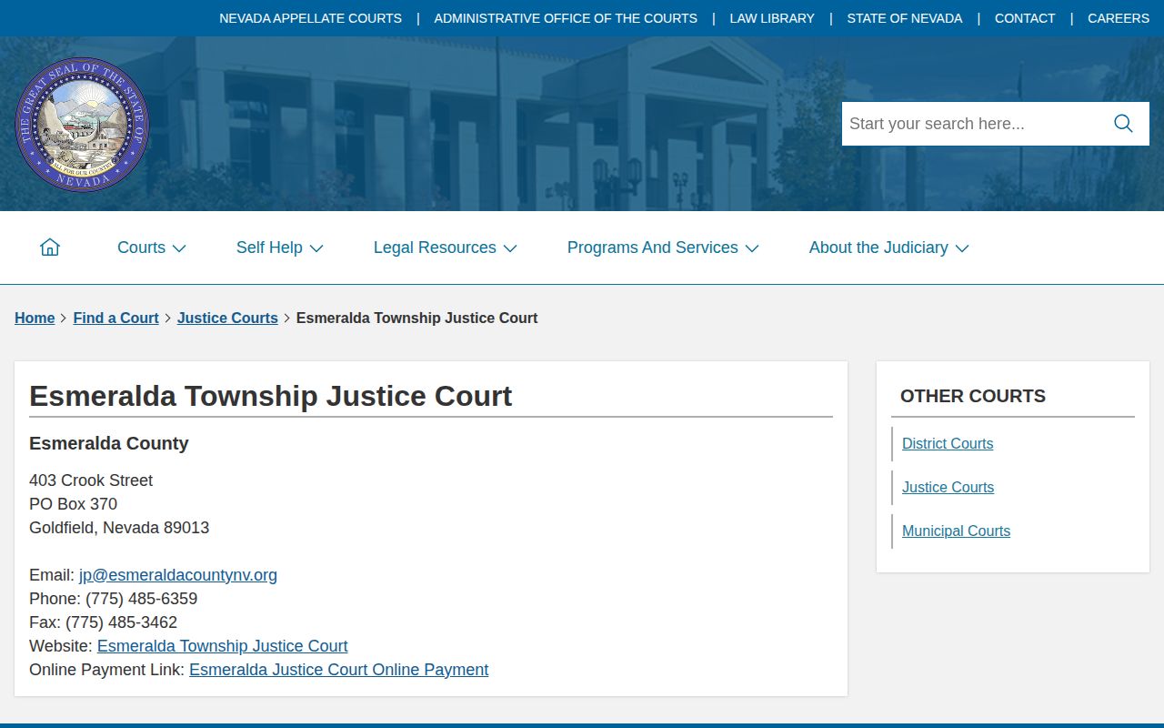
Task: Open the Law Library link
Action: pos(772,18)
